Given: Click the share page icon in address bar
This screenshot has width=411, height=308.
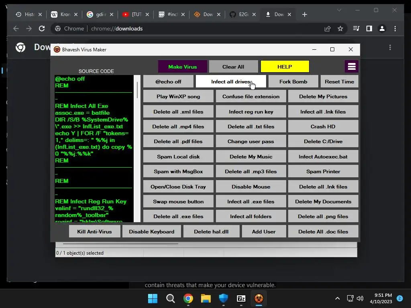Looking at the screenshot, I should (x=328, y=28).
